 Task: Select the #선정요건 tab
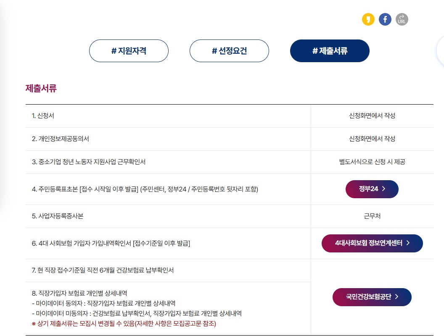[229, 51]
